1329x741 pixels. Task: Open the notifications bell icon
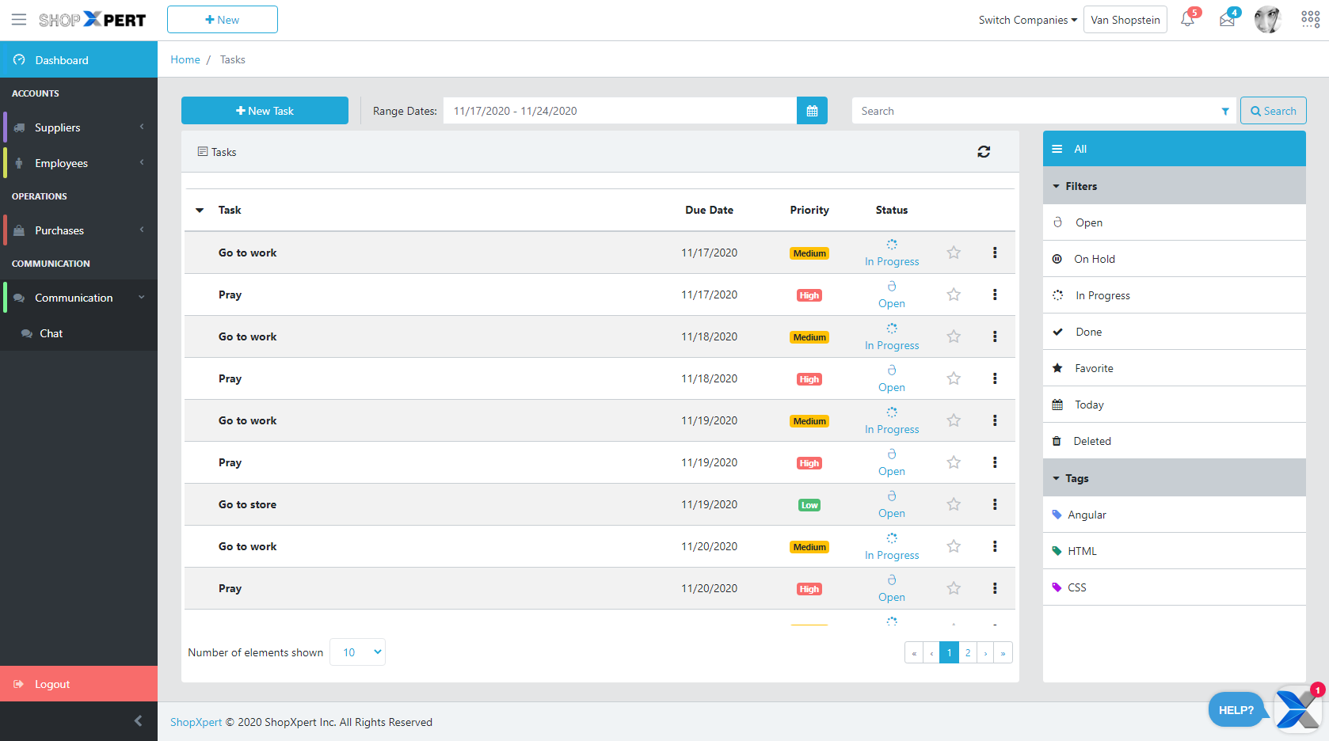click(x=1187, y=19)
